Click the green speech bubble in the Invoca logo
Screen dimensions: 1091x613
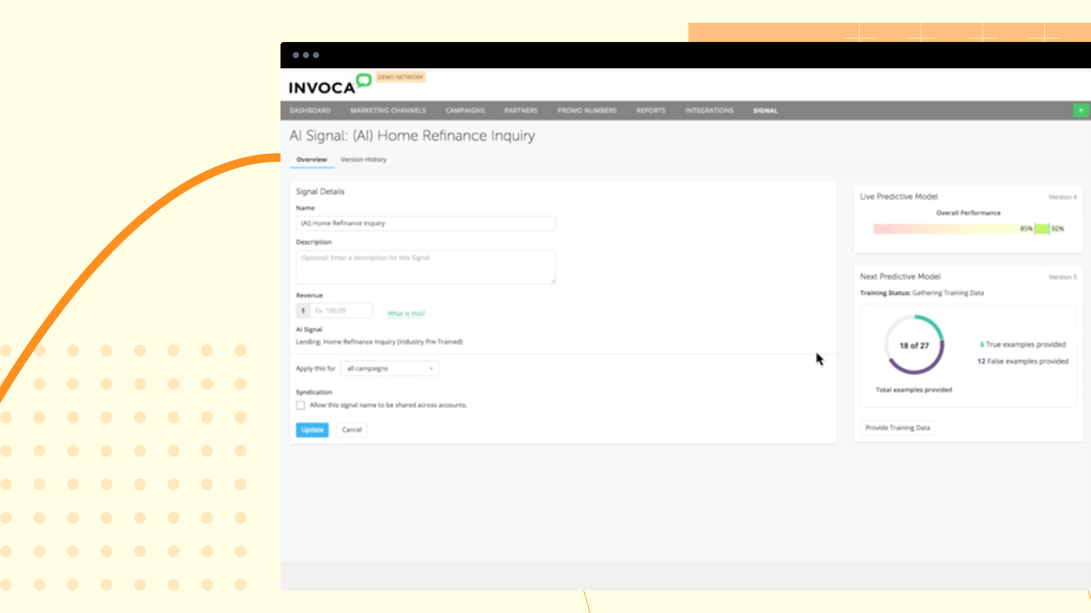tap(363, 80)
